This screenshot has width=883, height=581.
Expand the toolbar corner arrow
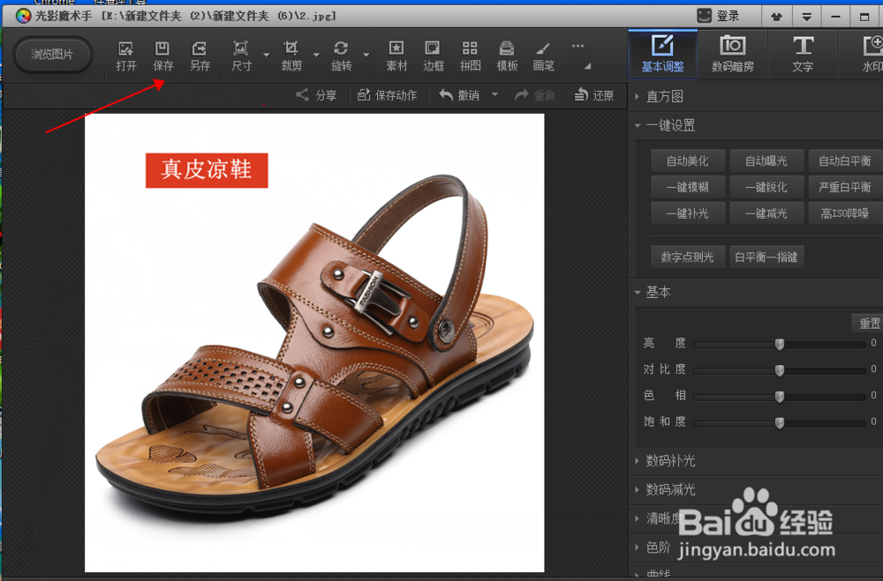coord(587,66)
